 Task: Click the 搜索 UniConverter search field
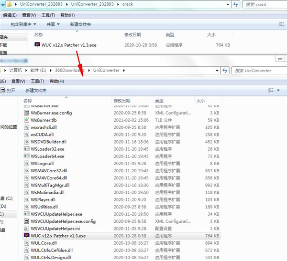coord(259,71)
